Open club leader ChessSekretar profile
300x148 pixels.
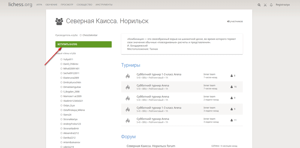tap(90, 35)
